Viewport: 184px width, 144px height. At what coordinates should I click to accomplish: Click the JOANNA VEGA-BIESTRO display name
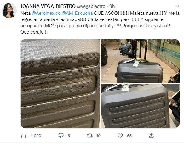(48, 6)
